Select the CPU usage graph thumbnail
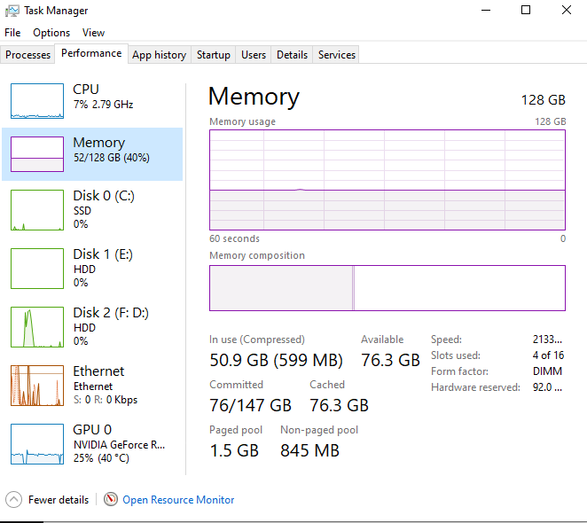The width and height of the screenshot is (587, 523). [36, 101]
